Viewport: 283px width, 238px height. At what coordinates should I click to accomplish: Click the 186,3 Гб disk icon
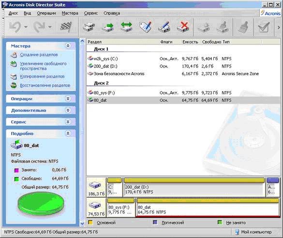pyautogui.click(x=95, y=185)
